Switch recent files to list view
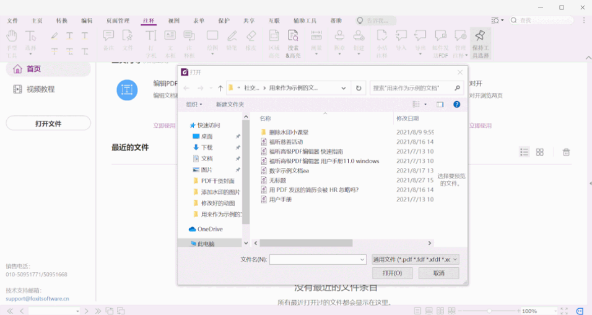592x315 pixels. click(524, 152)
